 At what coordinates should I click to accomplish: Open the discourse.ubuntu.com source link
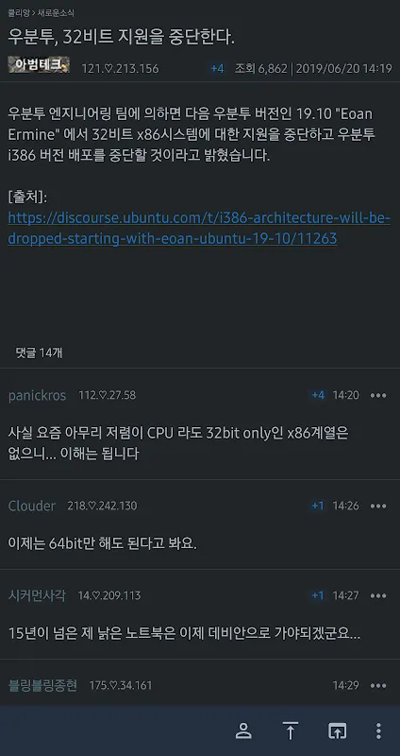[199, 228]
